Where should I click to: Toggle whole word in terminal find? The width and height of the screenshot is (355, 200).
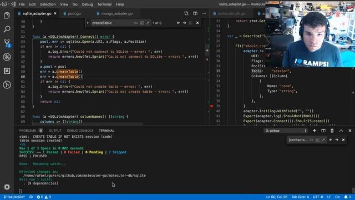coord(317,140)
